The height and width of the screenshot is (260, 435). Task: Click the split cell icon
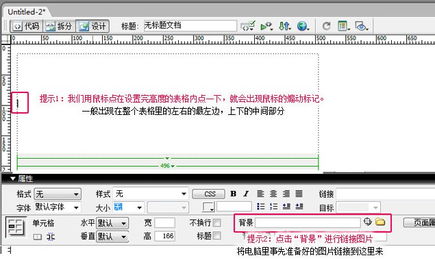[x=51, y=237]
